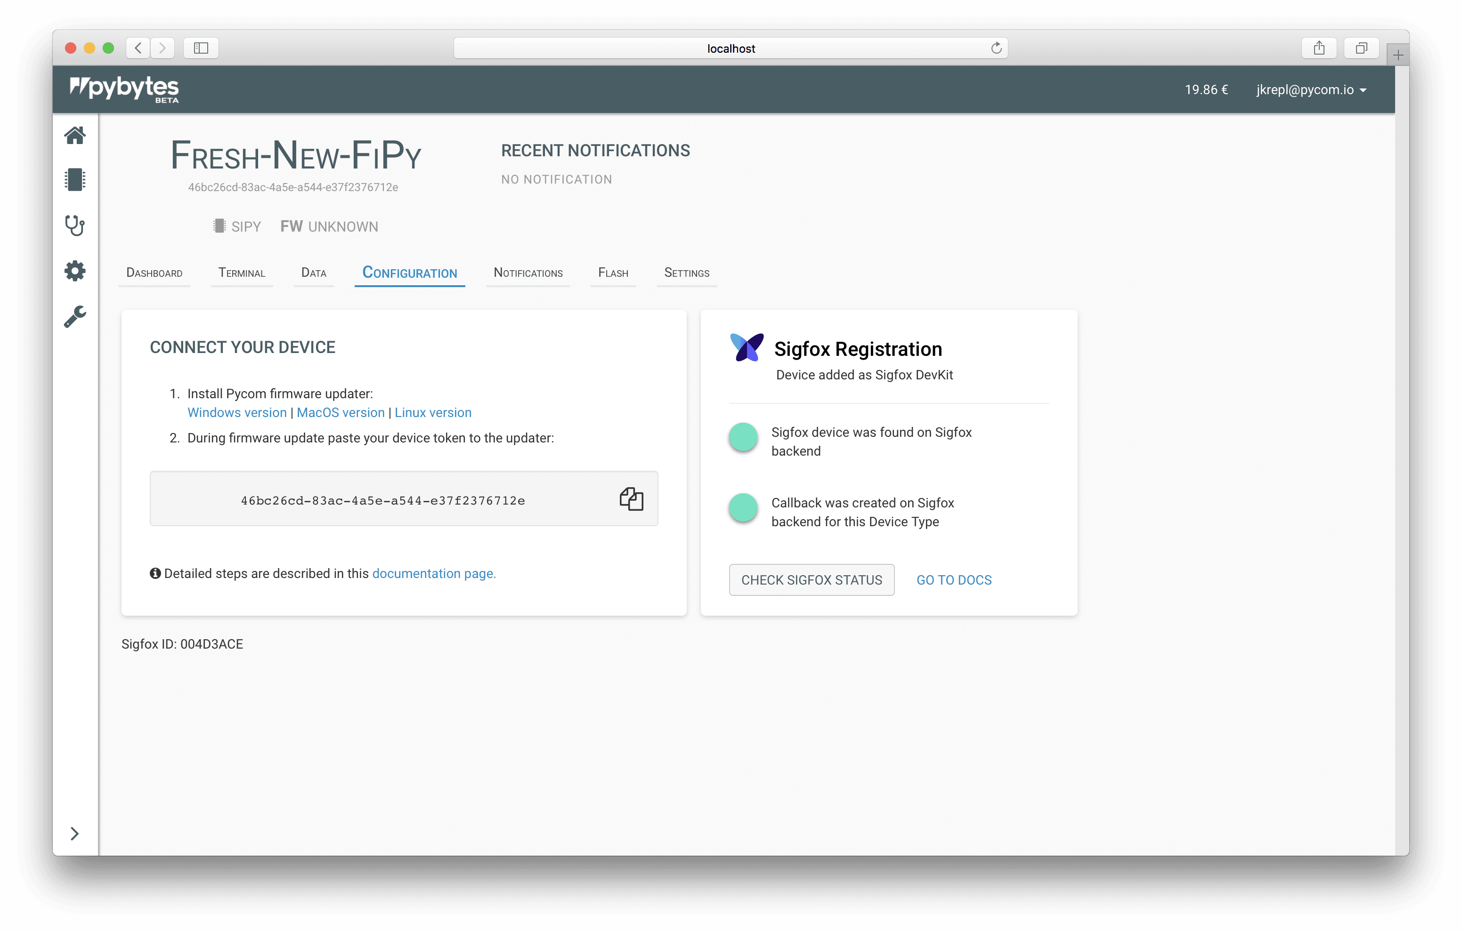Click the stethoscope icon in sidebar

(75, 225)
